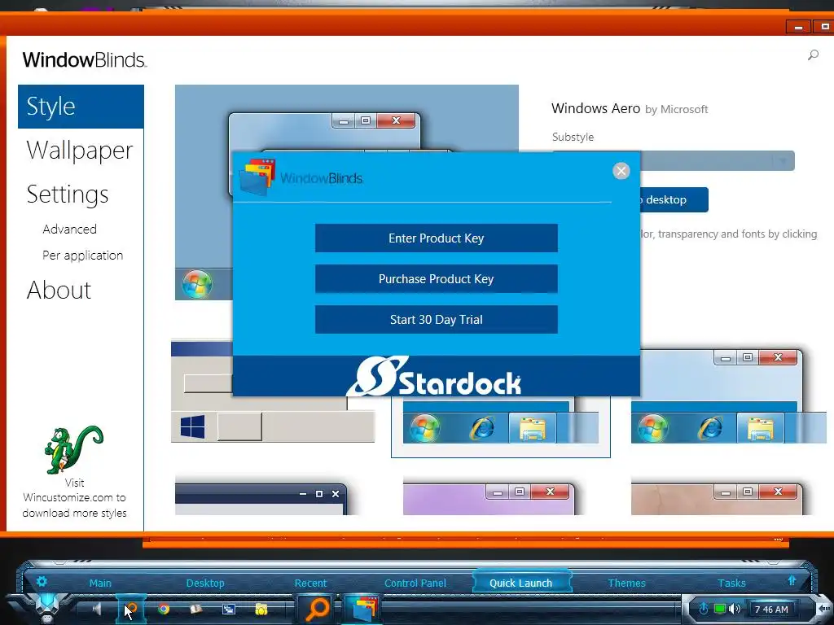The image size is (834, 625).
Task: Open the small orange magnifier quick launch icon
Action: [130, 609]
